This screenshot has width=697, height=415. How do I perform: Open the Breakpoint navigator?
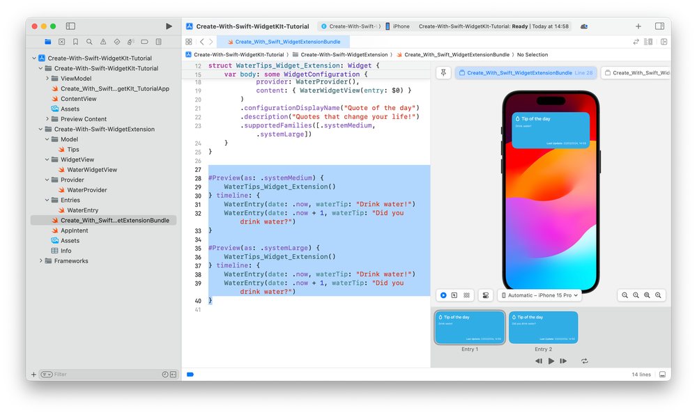click(145, 41)
